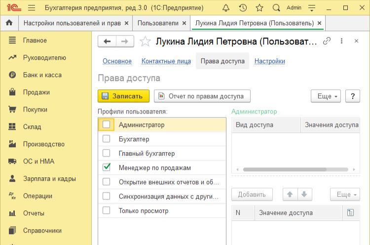Check the Главный бухгалтер checkbox
This screenshot has width=370, height=245.
point(107,153)
